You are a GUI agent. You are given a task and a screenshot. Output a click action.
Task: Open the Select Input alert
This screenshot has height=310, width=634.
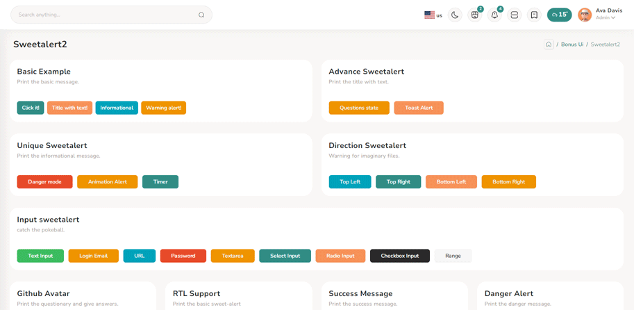[x=285, y=256]
